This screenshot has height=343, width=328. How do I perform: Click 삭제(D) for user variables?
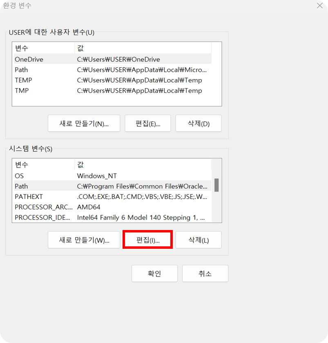tap(199, 124)
